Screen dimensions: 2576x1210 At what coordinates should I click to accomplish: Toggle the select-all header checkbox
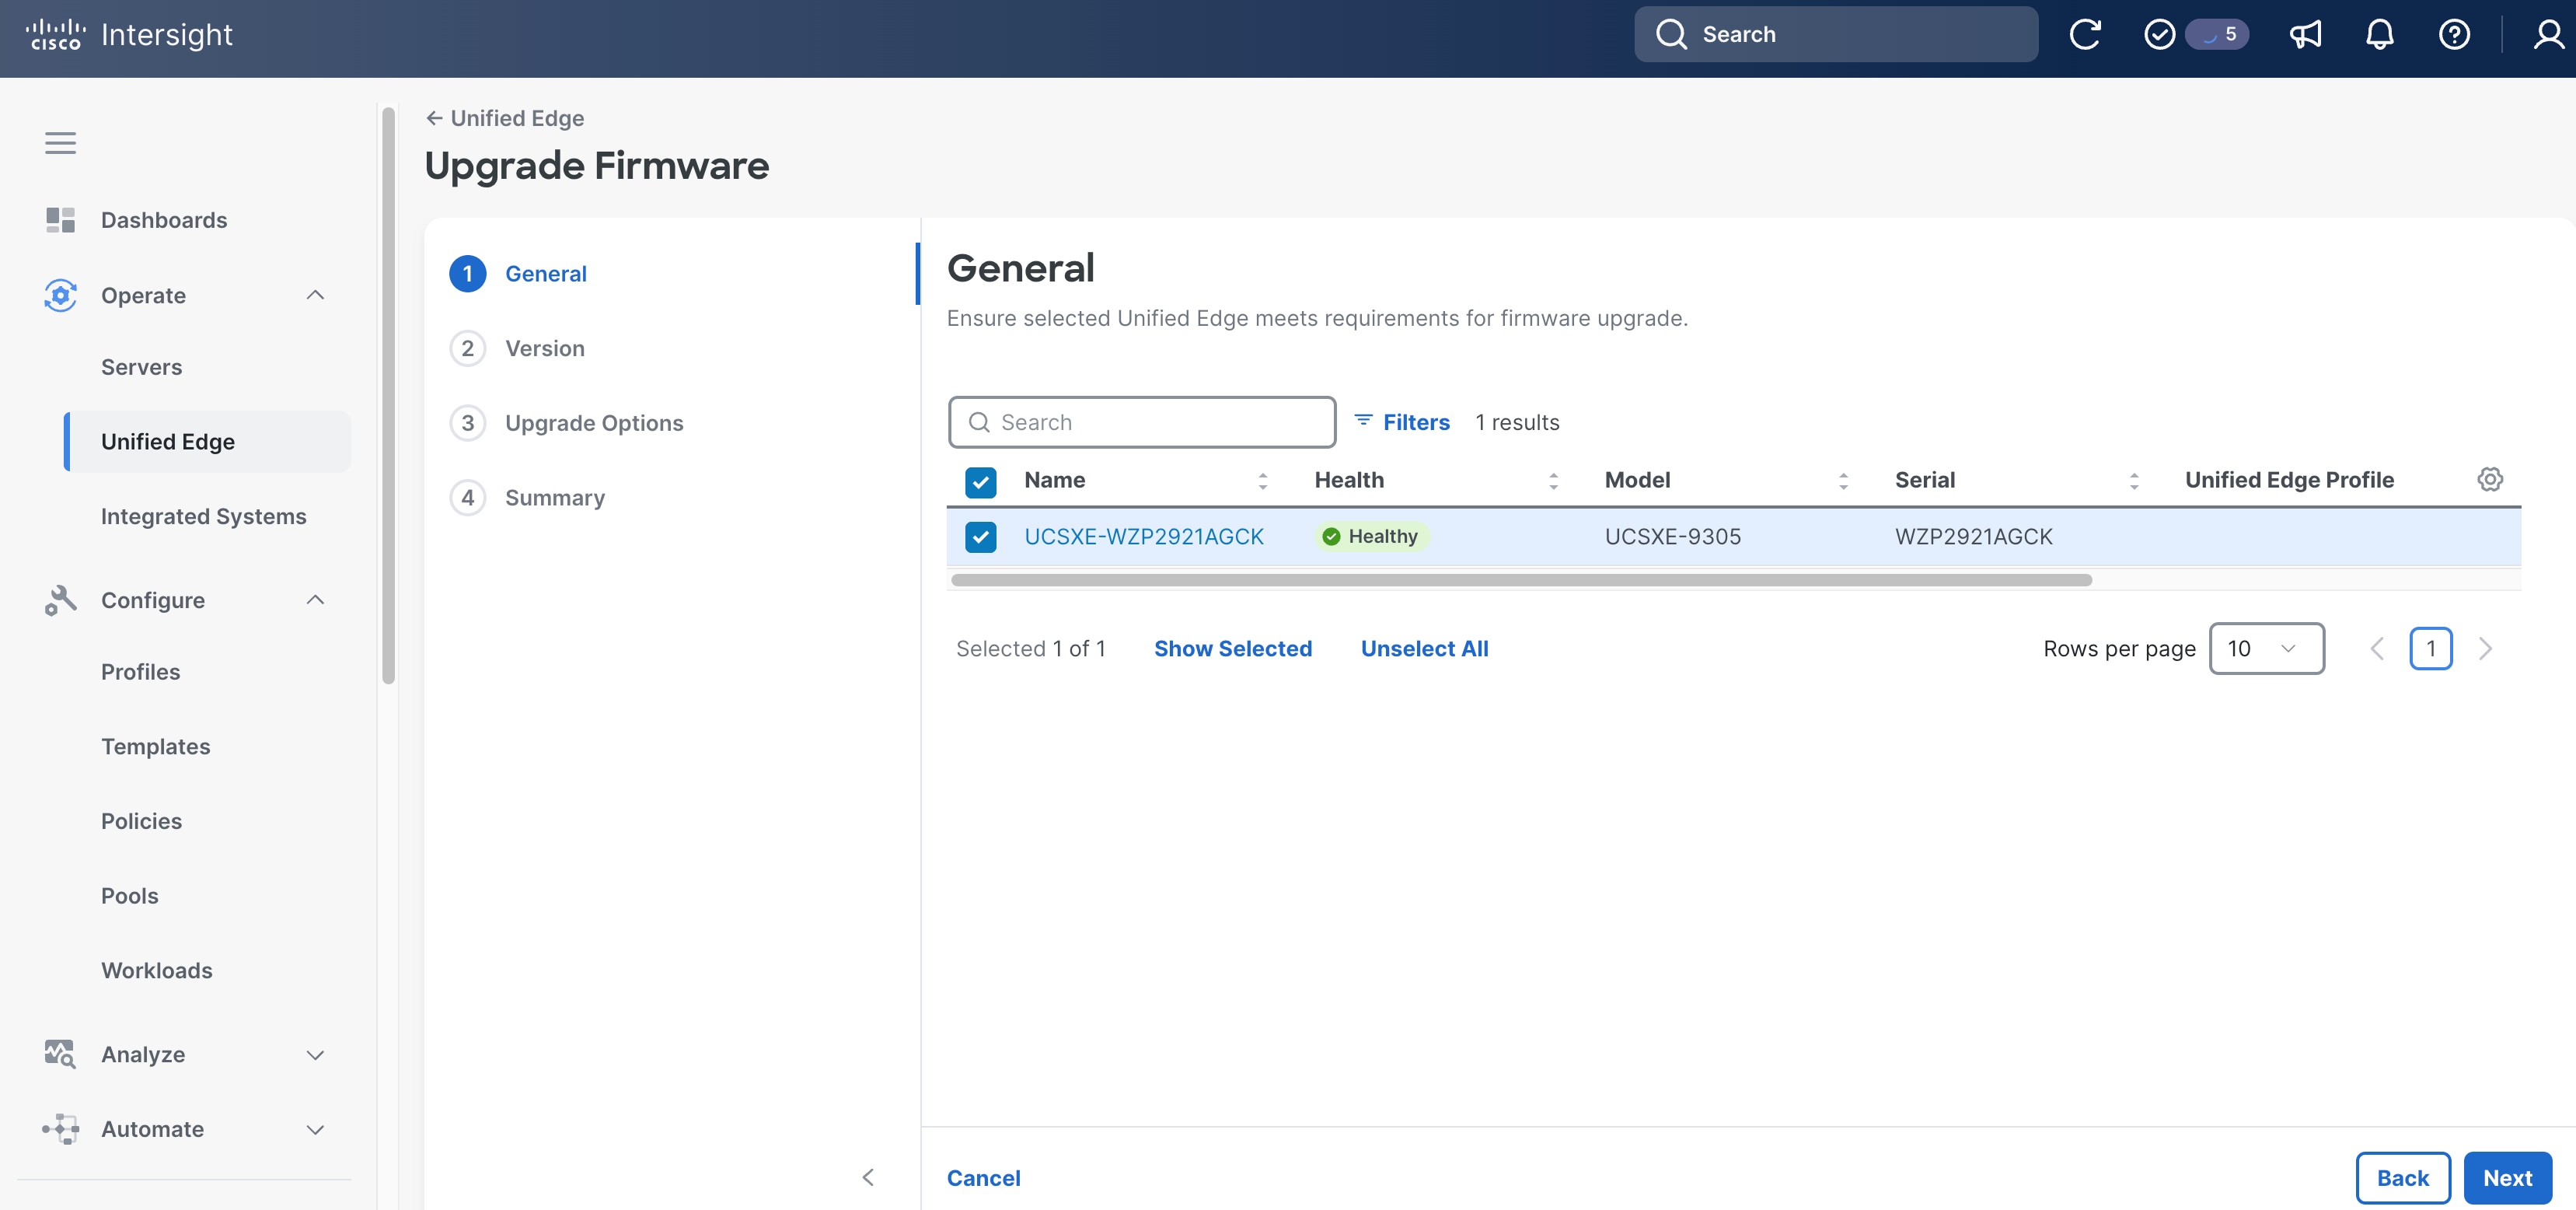tap(980, 481)
